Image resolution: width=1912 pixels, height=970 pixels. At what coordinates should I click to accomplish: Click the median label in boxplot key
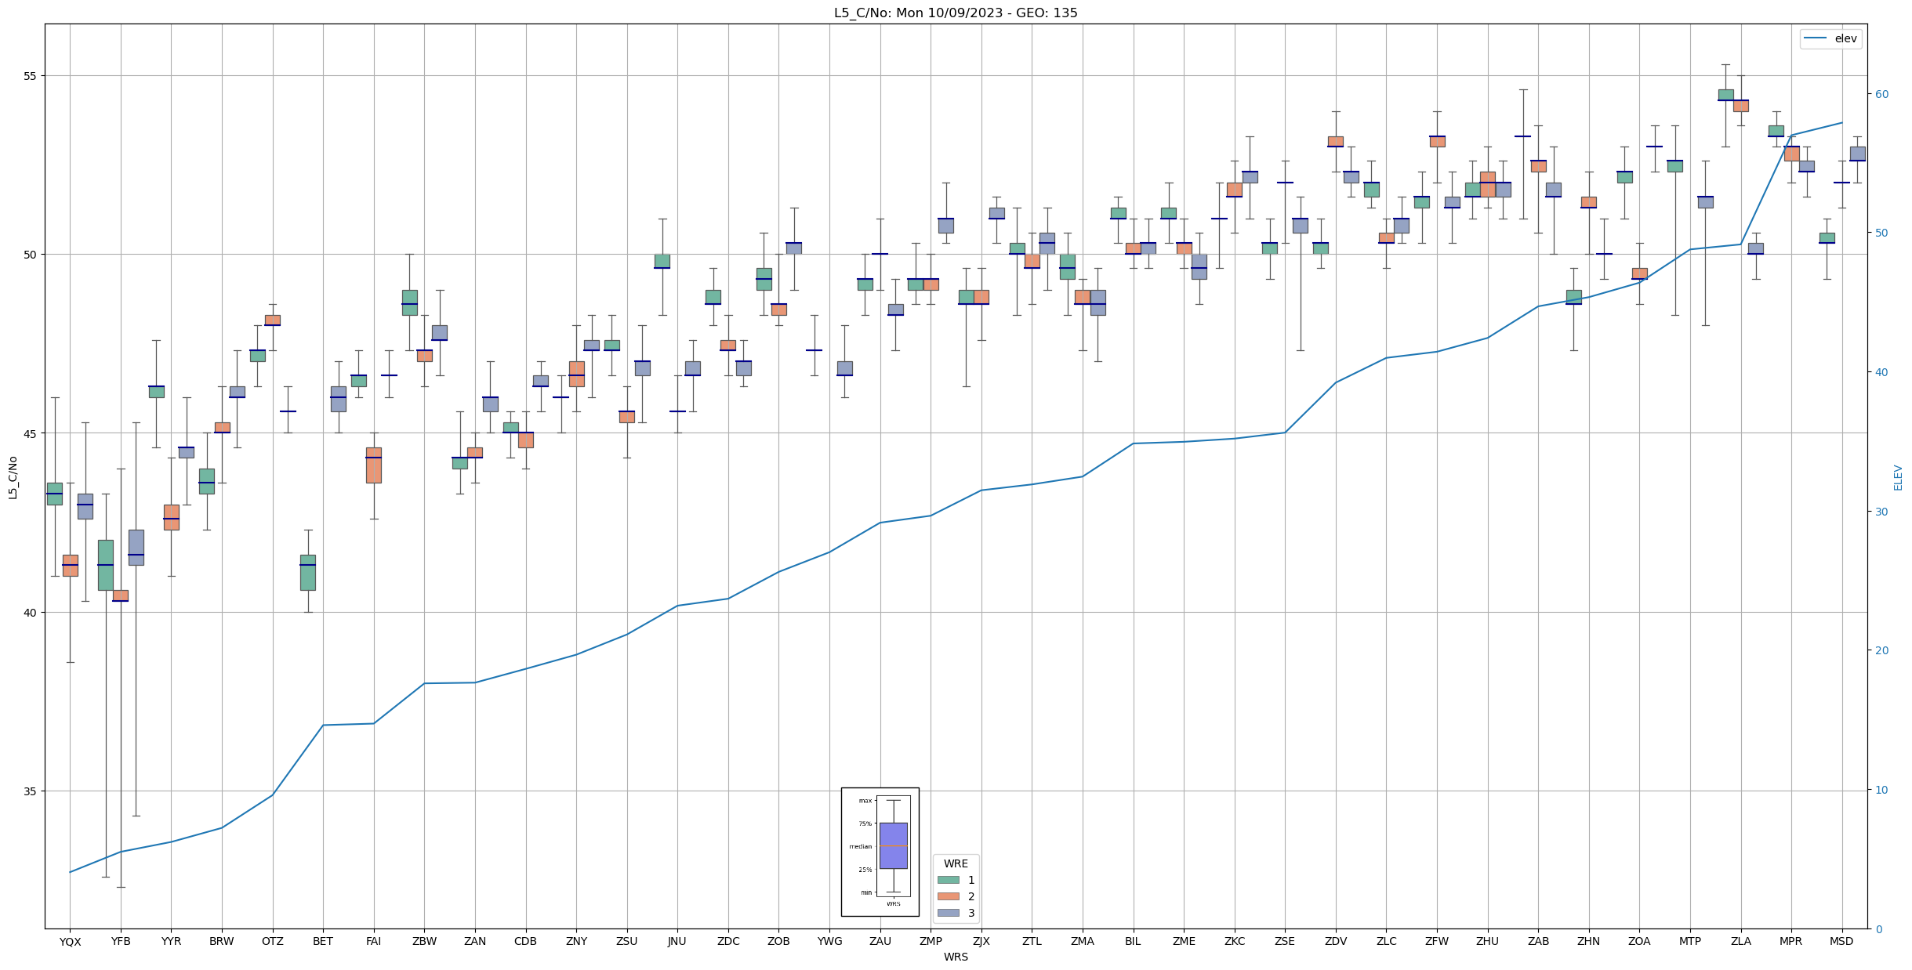pos(860,847)
